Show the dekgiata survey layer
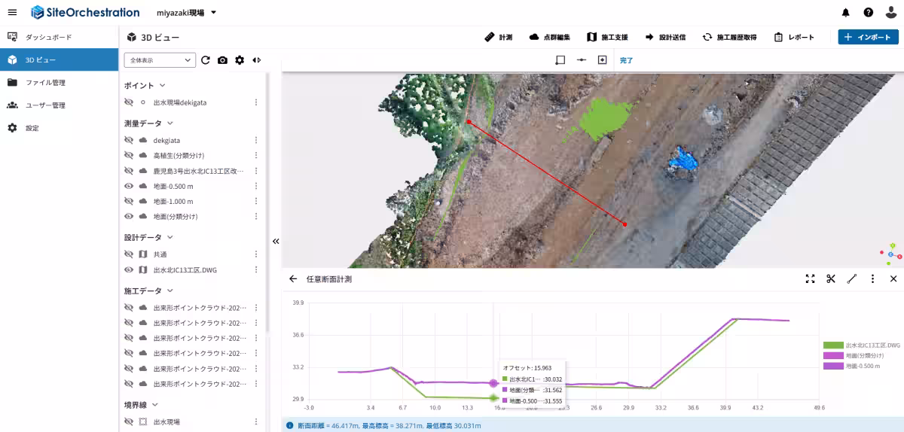Screen dimensions: 904x432 129,141
